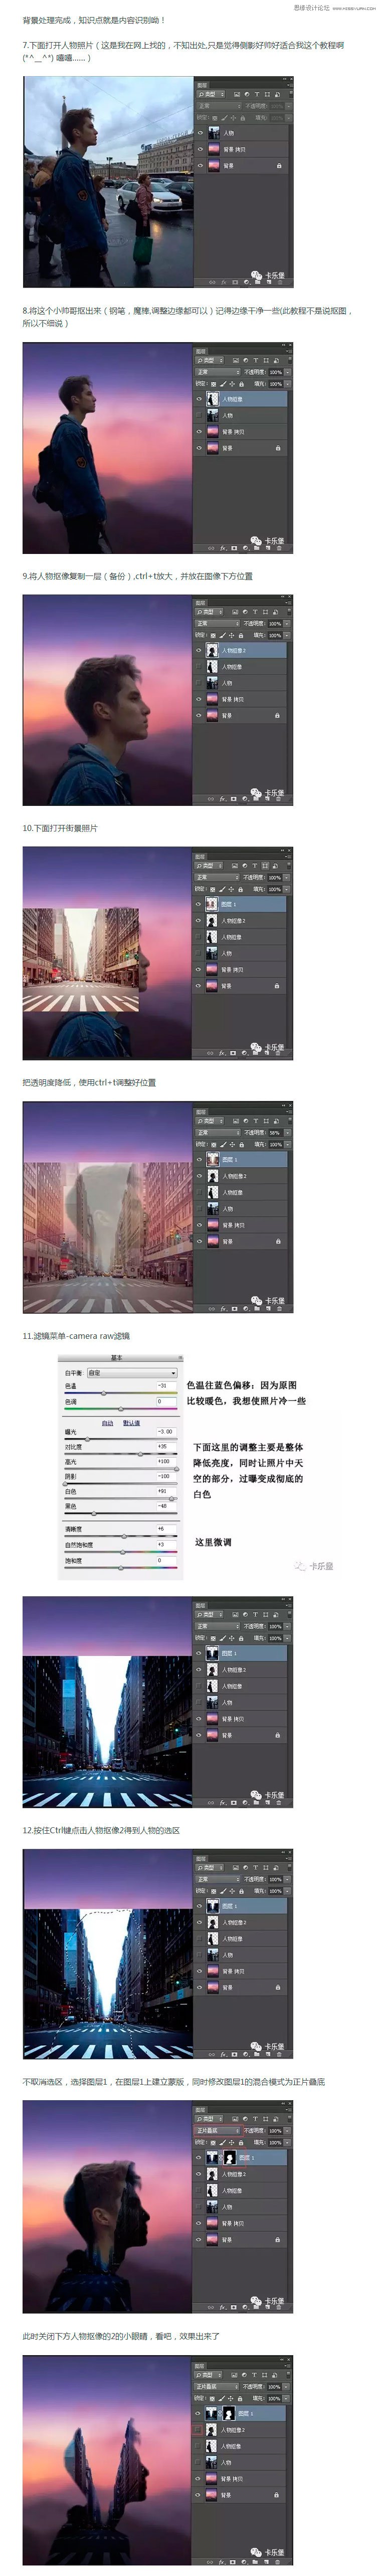Select pixel-layer filter icon in step 10 panel
This screenshot has width=381, height=2576.
click(x=234, y=866)
